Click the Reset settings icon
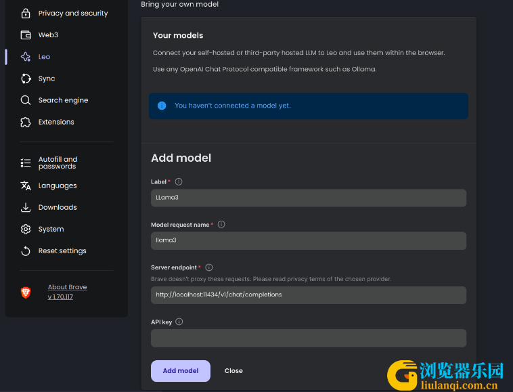This screenshot has height=392, width=513. point(26,251)
